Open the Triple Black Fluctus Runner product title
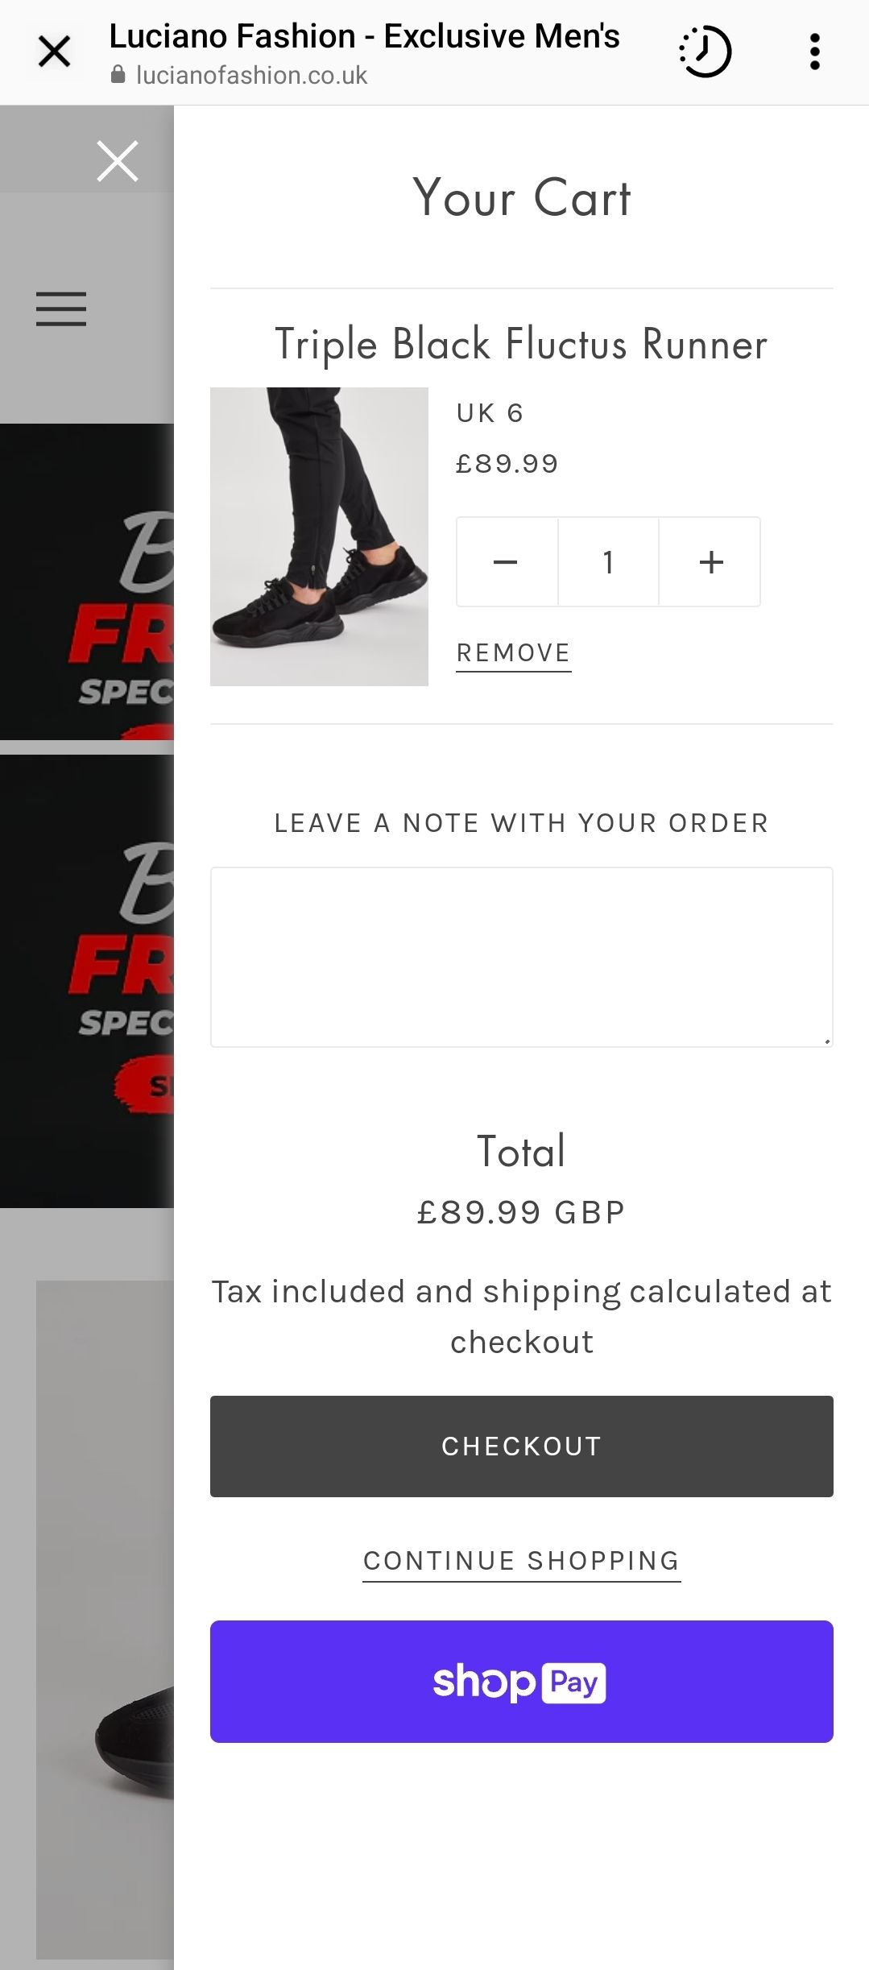This screenshot has height=1970, width=869. 521,345
